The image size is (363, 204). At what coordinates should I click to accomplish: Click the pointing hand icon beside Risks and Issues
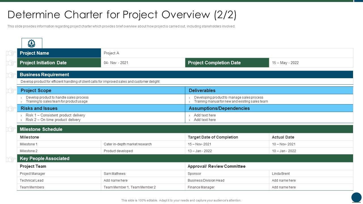tap(11, 109)
